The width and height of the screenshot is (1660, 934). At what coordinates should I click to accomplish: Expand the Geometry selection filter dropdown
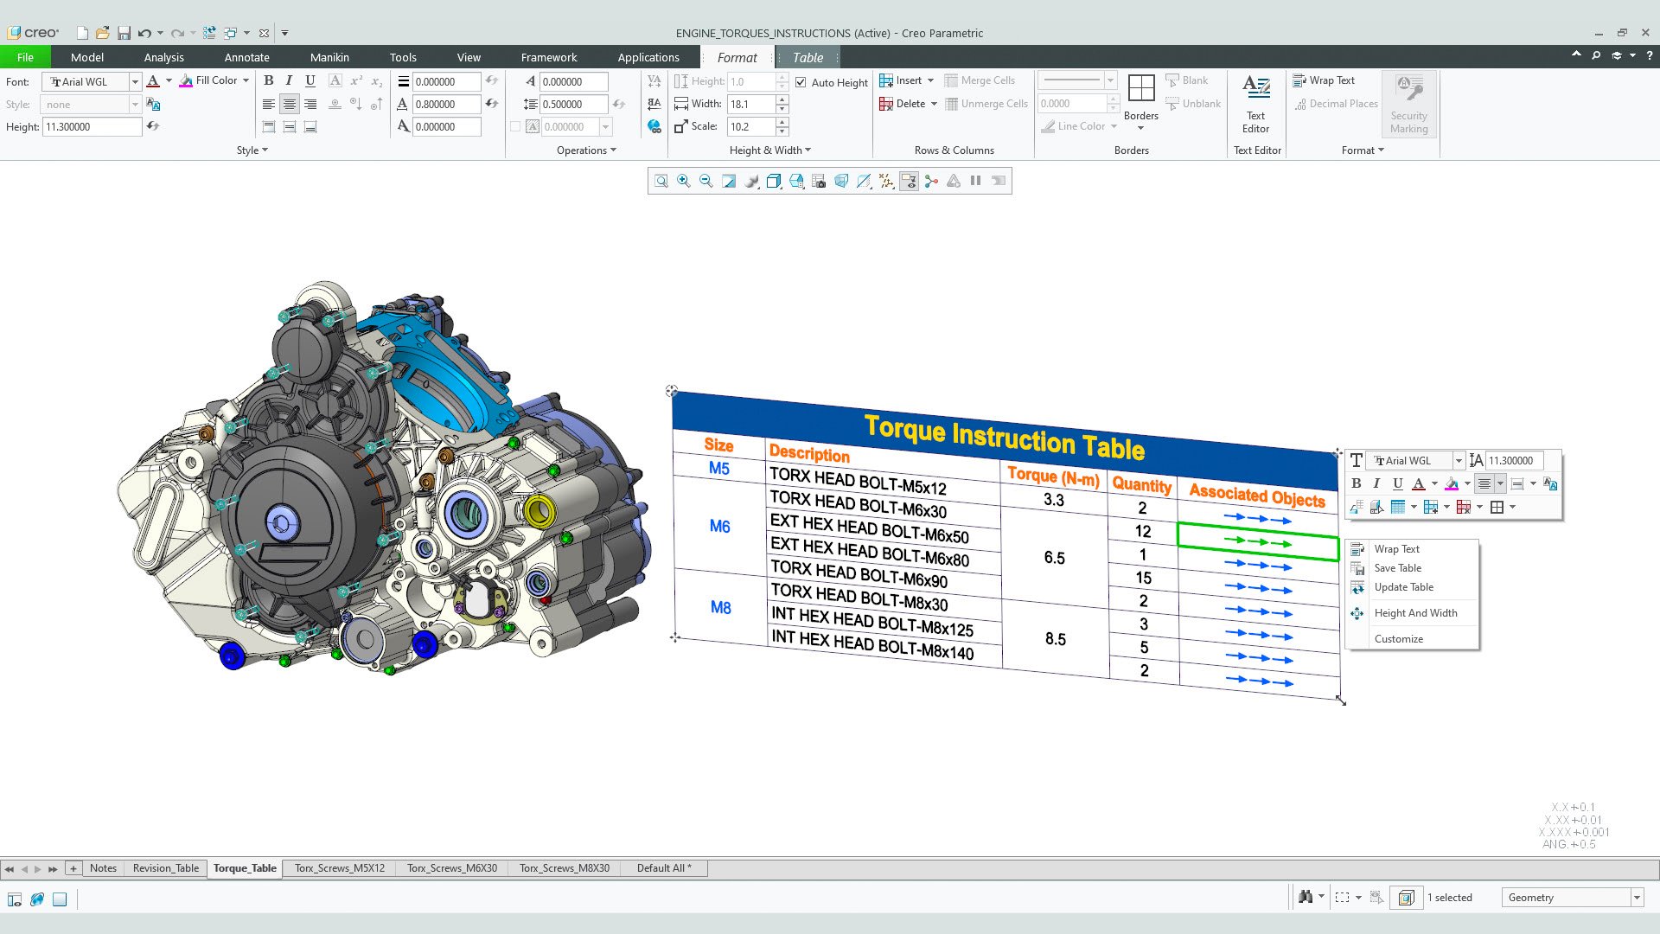coord(1637,898)
